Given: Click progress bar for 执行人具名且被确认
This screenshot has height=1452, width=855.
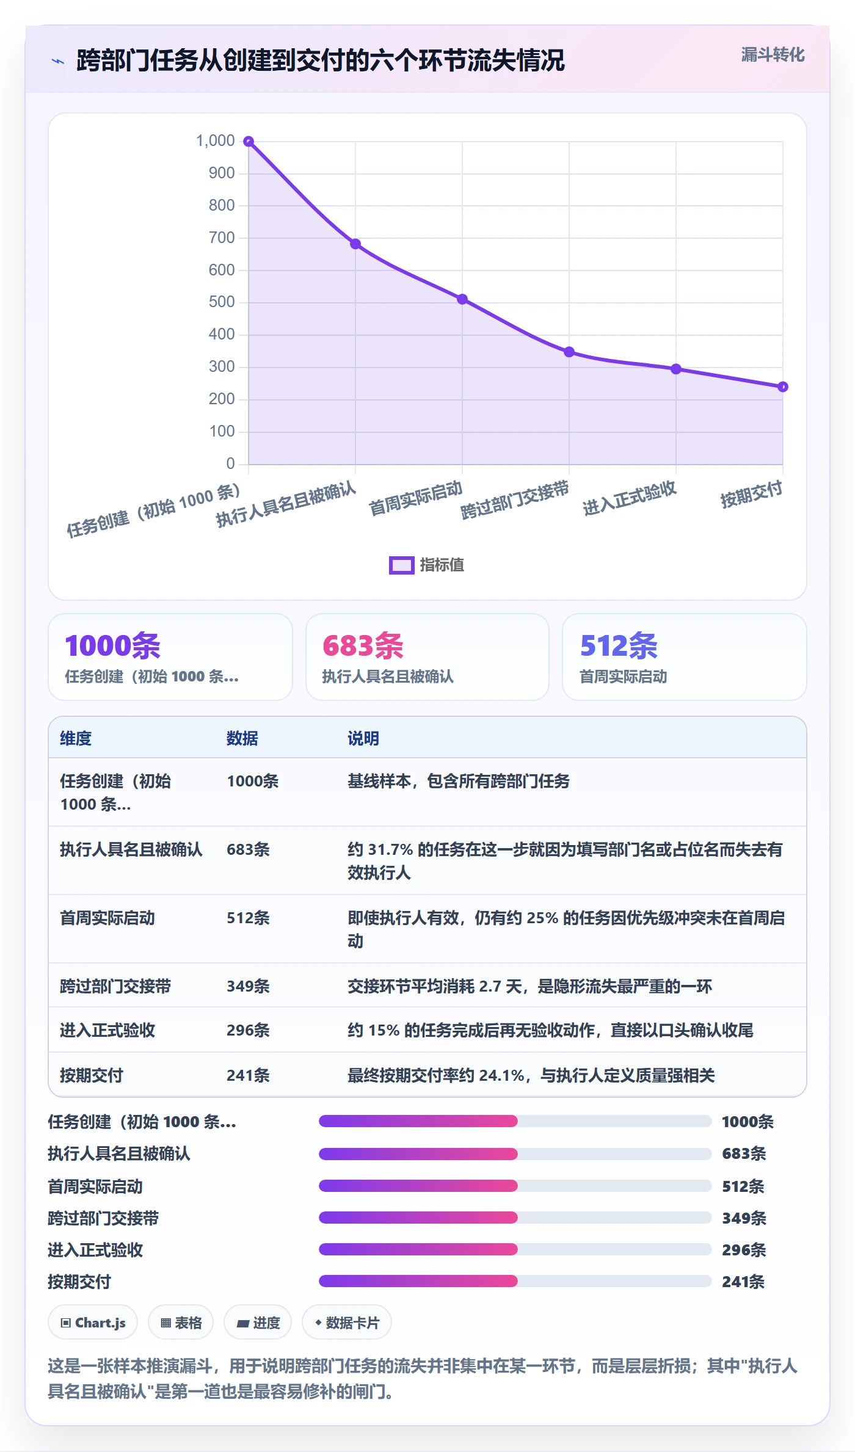Looking at the screenshot, I should pyautogui.click(x=515, y=1154).
